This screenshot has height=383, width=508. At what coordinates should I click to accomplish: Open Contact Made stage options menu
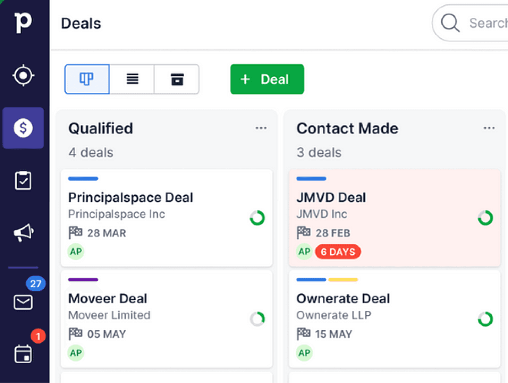pos(489,128)
